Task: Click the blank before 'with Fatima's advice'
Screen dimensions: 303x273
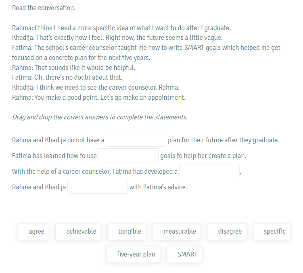Action: pyautogui.click(x=98, y=187)
